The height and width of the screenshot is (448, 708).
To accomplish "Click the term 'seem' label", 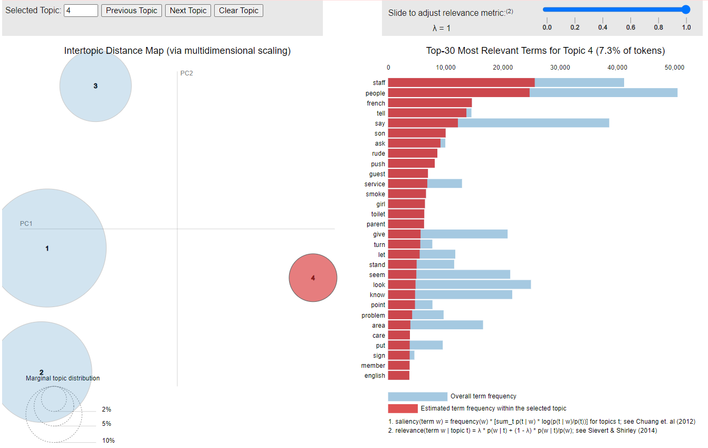I will (377, 274).
